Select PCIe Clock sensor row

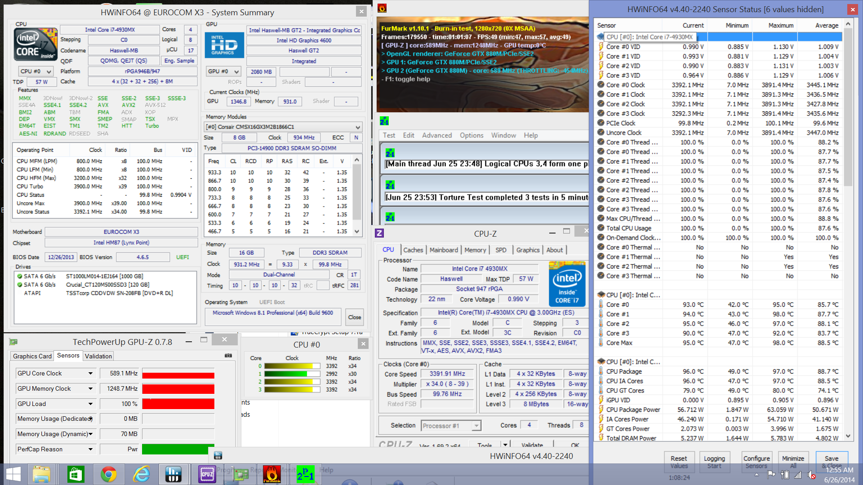coord(718,123)
